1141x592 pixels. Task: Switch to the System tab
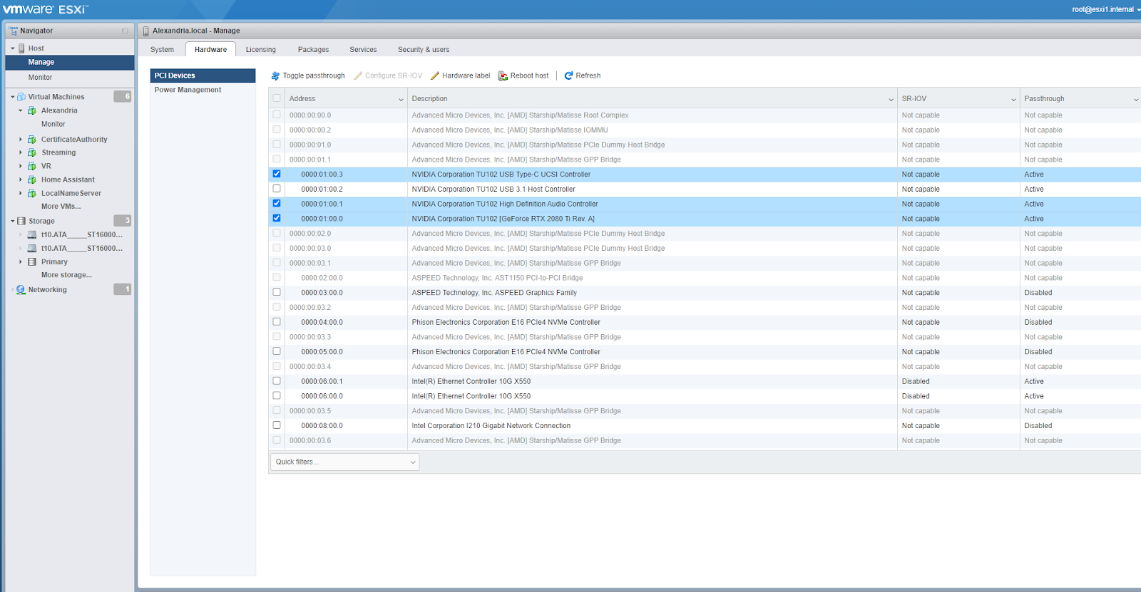(x=162, y=50)
